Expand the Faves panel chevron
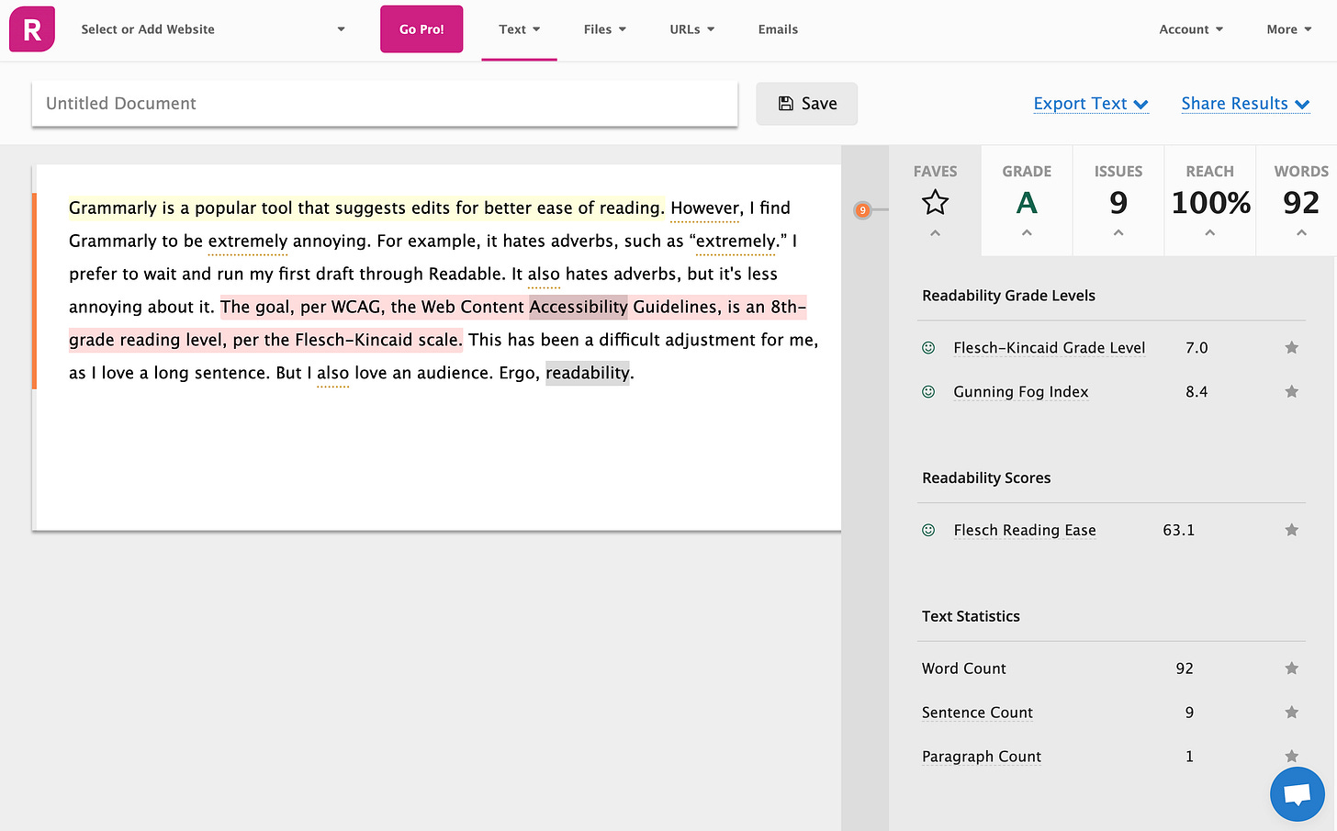This screenshot has width=1337, height=831. (935, 233)
